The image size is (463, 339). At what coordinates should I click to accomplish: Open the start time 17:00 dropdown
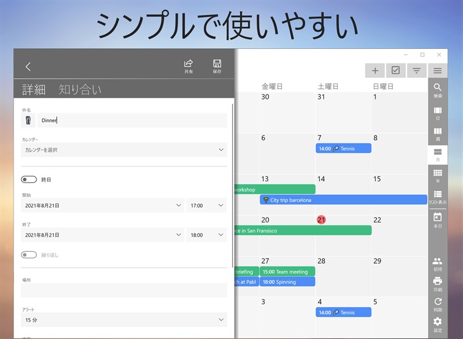[207, 205]
